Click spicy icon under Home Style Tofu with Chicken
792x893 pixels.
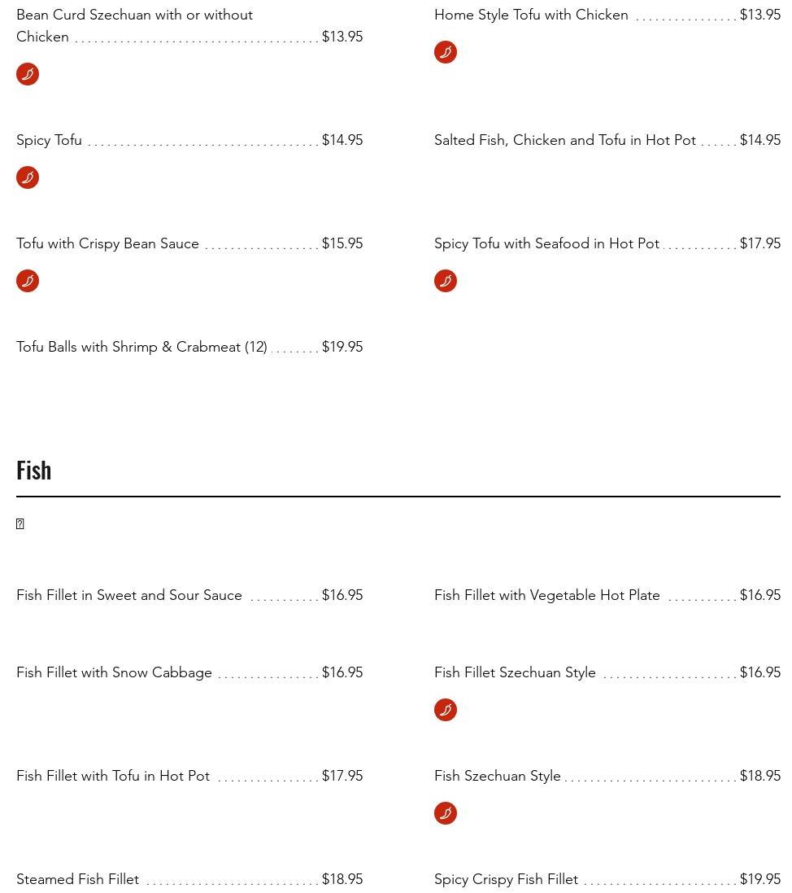[446, 52]
